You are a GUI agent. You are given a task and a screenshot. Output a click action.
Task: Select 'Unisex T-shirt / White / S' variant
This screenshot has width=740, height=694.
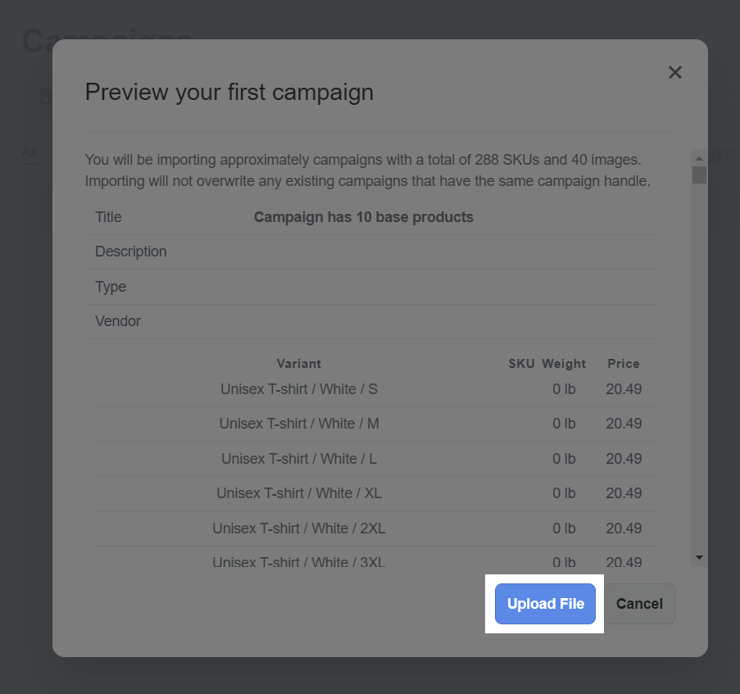pyautogui.click(x=299, y=389)
